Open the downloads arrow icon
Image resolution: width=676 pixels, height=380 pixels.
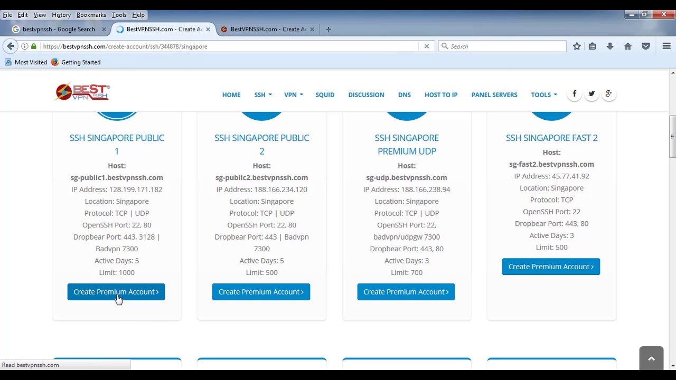(610, 46)
